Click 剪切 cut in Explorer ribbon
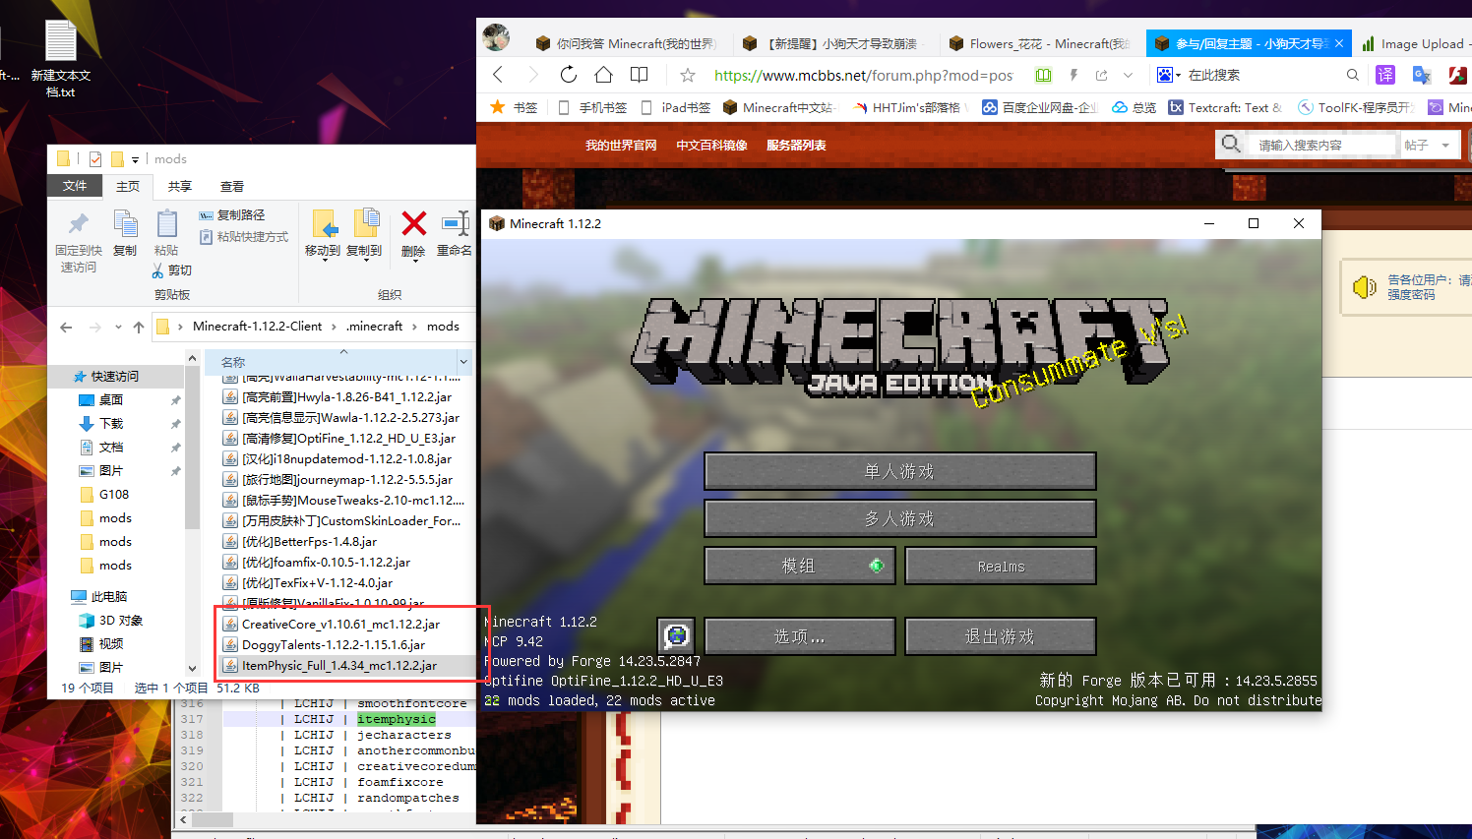 click(x=172, y=270)
